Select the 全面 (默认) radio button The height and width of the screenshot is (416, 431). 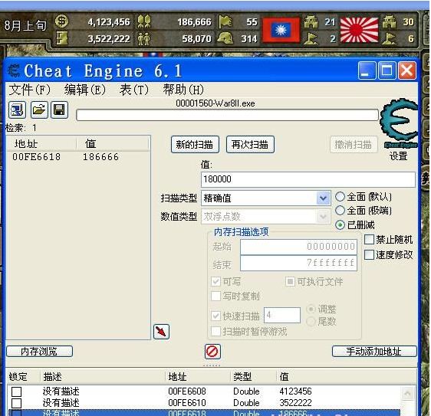point(340,197)
